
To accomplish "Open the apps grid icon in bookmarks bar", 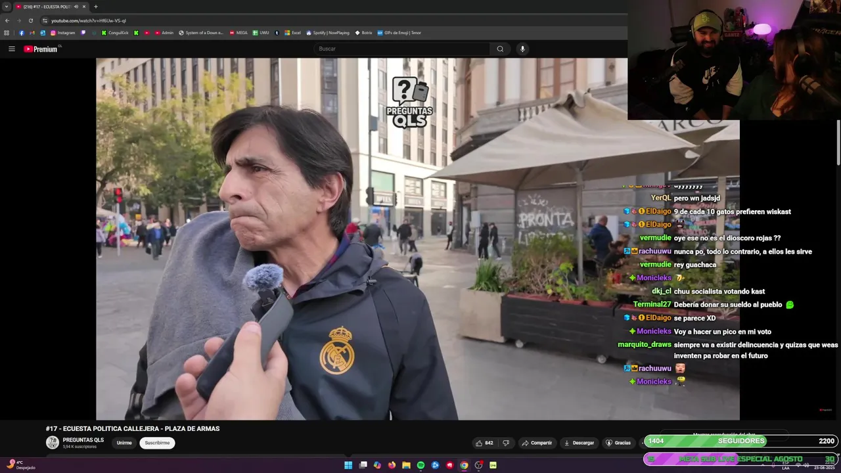I will 7,33.
